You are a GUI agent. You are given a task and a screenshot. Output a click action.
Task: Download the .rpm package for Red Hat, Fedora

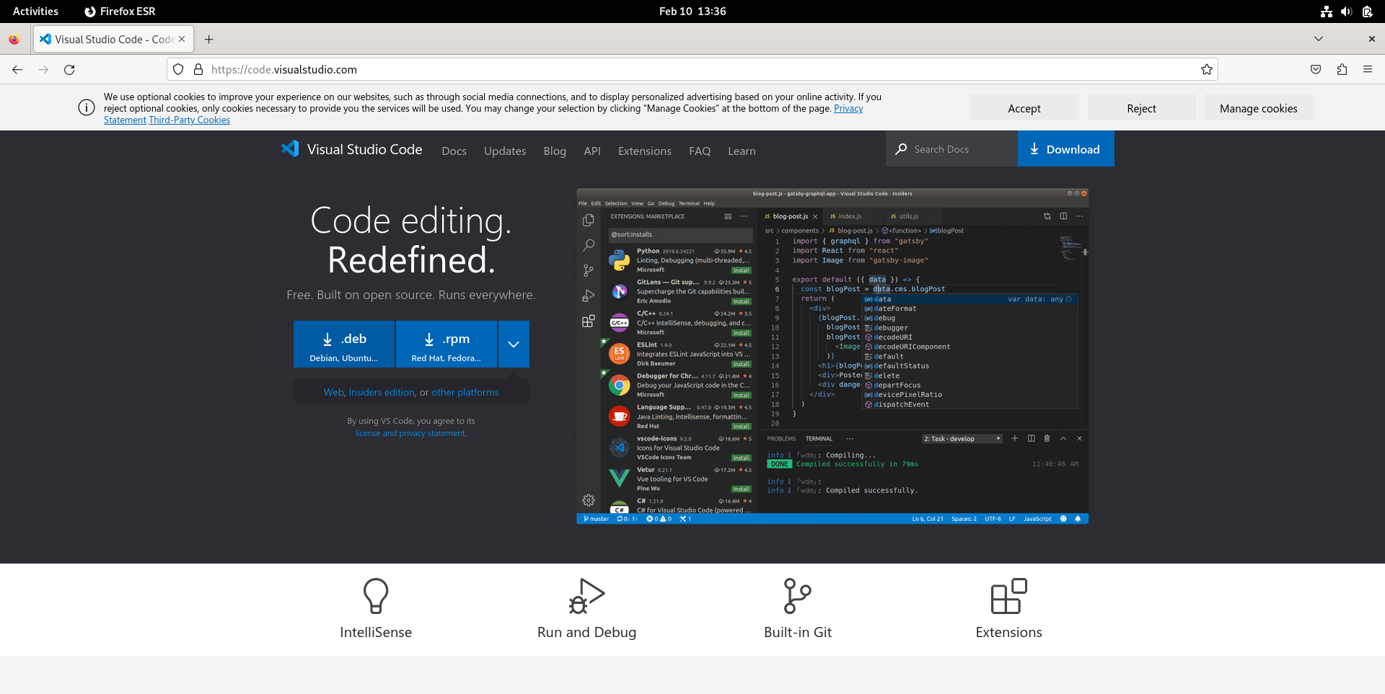(x=447, y=344)
